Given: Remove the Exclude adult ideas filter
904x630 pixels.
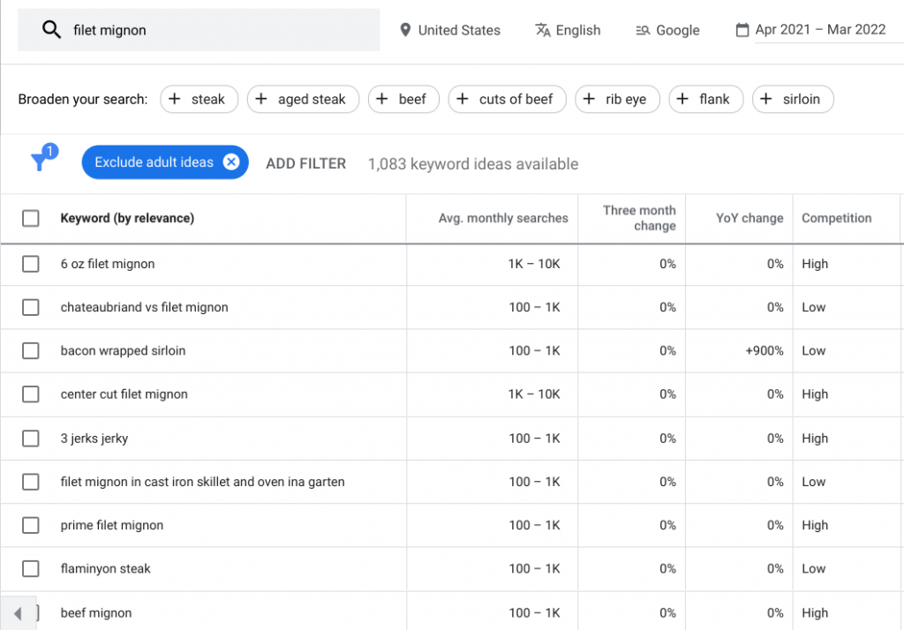Looking at the screenshot, I should tap(231, 162).
